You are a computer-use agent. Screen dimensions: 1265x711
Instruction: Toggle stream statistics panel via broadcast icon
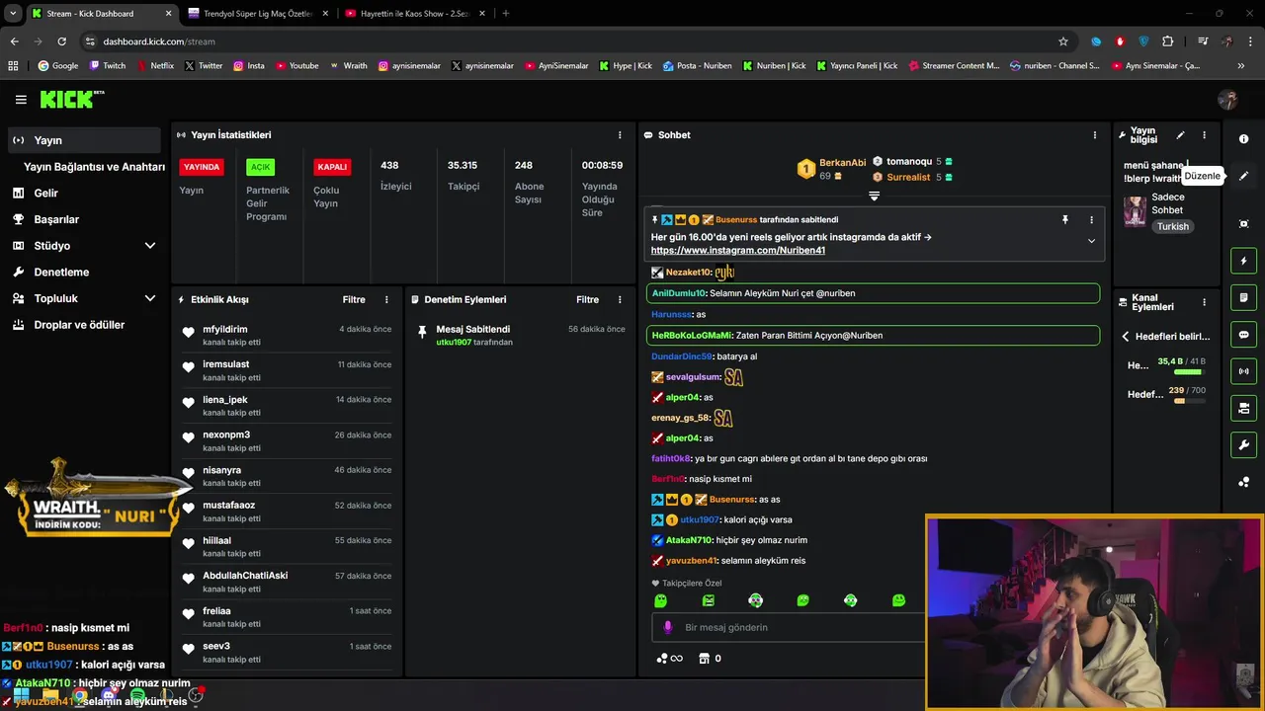[1243, 371]
